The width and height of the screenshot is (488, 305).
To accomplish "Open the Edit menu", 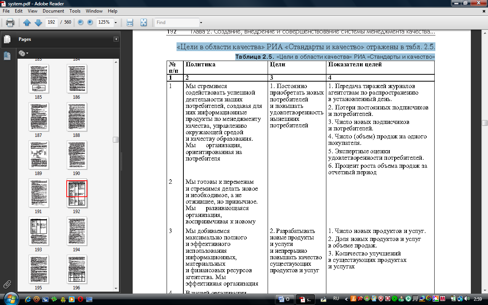I will (19, 11).
